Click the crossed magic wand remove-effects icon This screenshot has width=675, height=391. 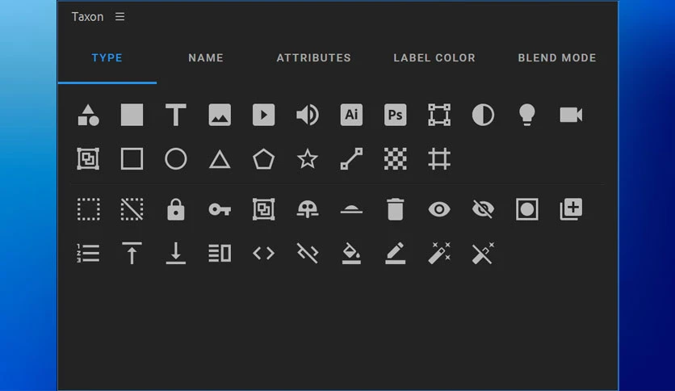coord(483,253)
